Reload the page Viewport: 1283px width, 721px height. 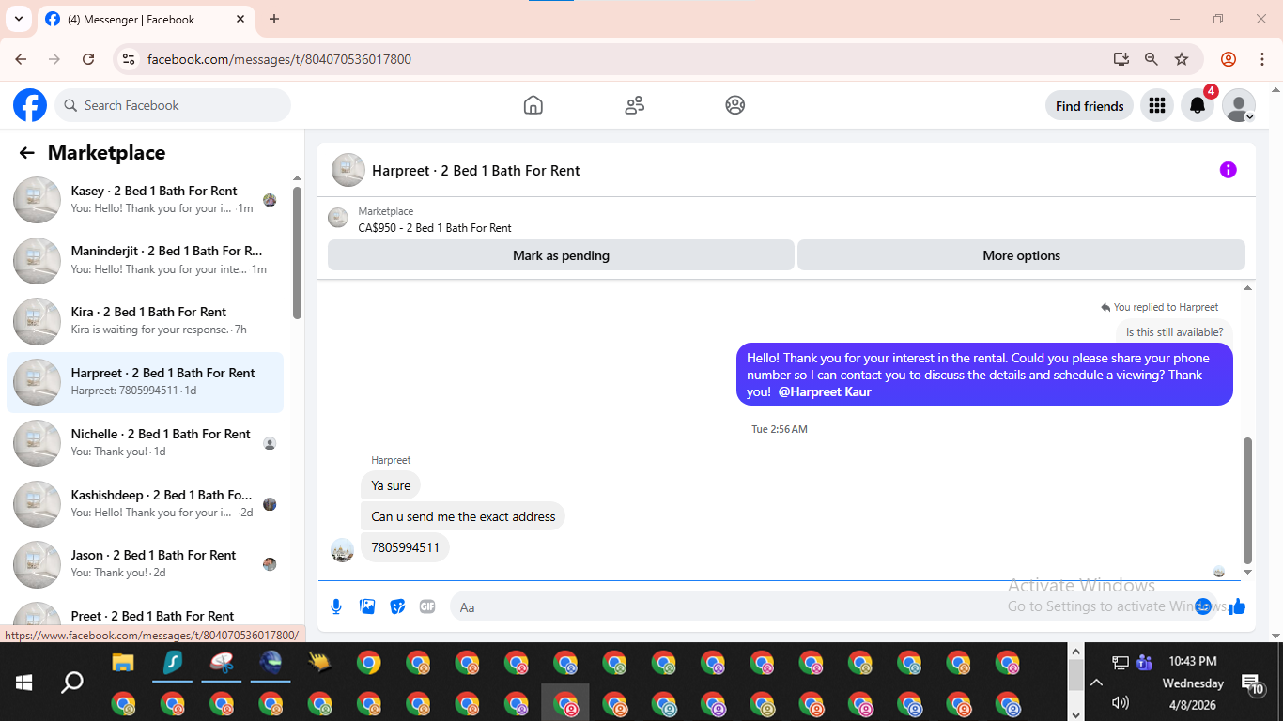click(88, 59)
